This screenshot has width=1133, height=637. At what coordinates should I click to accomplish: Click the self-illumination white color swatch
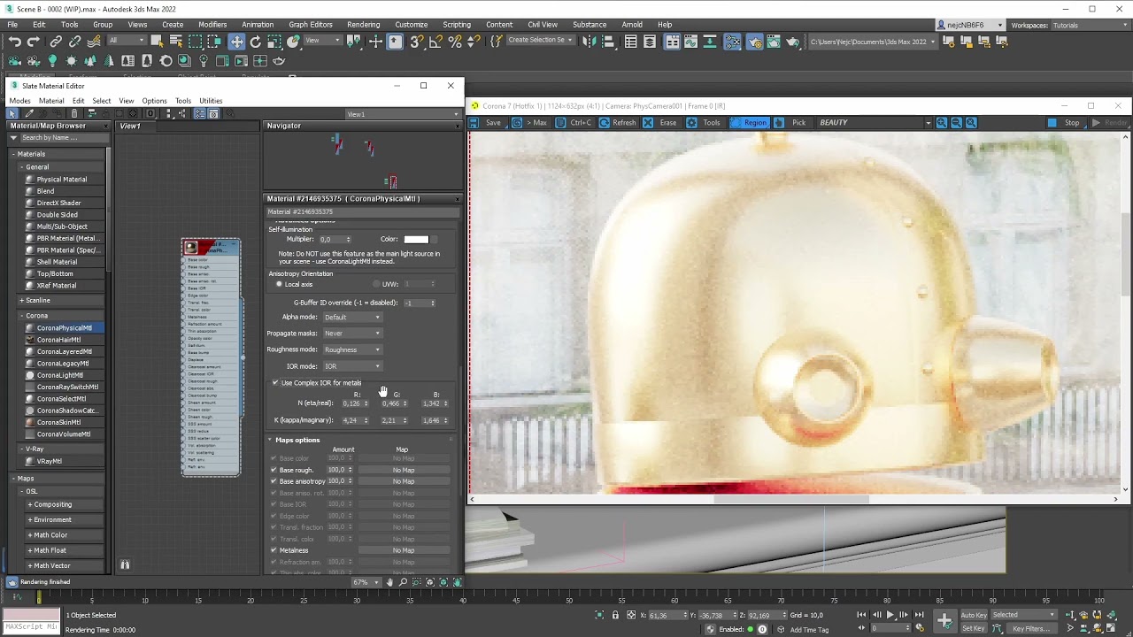416,240
